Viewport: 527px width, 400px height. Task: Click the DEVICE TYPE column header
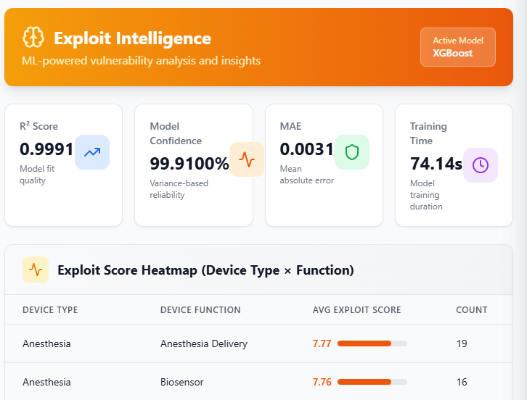point(50,309)
